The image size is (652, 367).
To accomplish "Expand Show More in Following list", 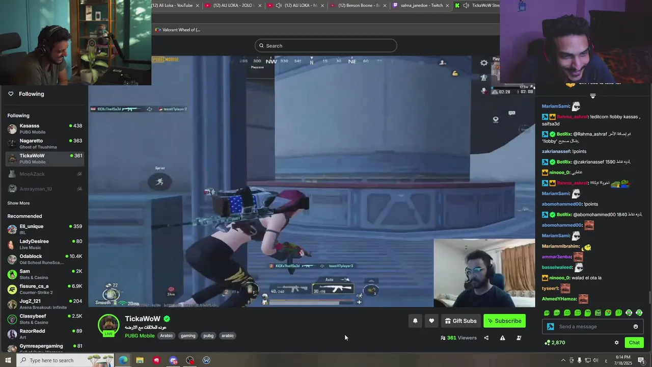I will (x=18, y=203).
